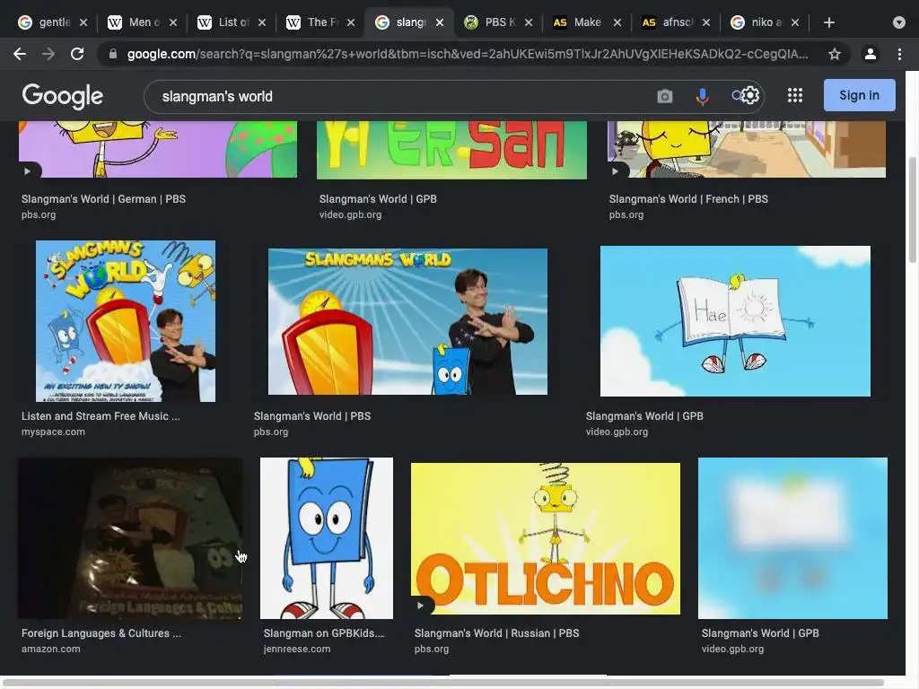View site info via the lock icon

coord(113,54)
